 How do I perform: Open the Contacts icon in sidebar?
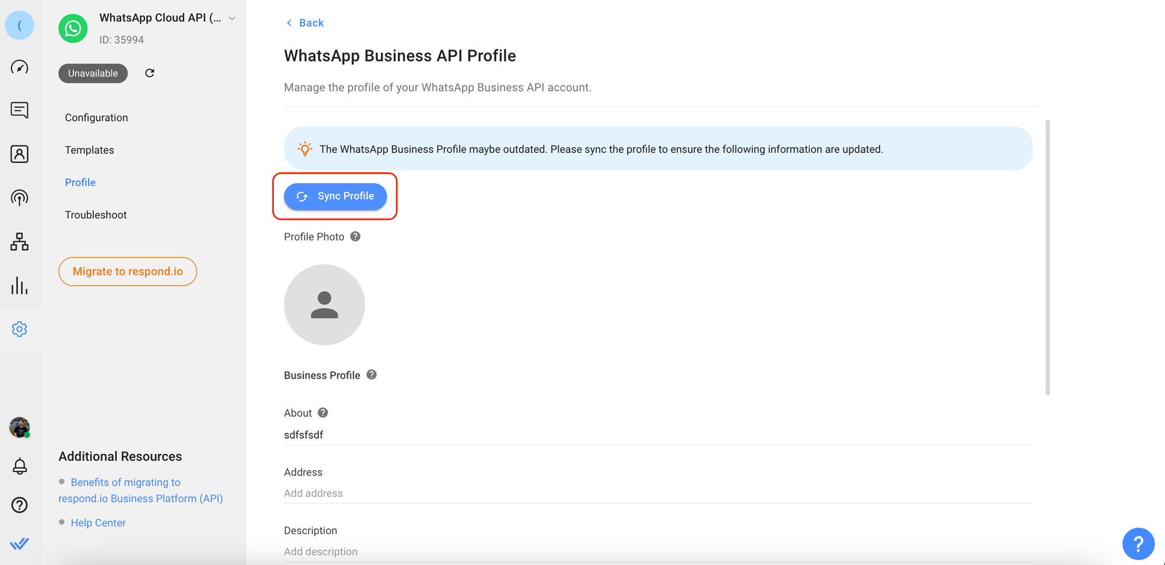click(x=19, y=154)
